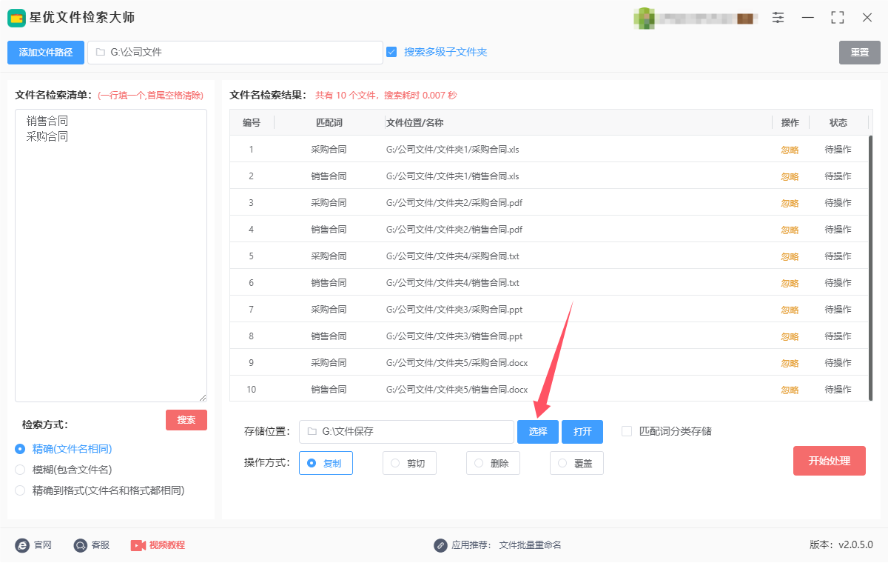The image size is (888, 563).
Task: Click 销售合同 line in search list
Action: point(47,121)
